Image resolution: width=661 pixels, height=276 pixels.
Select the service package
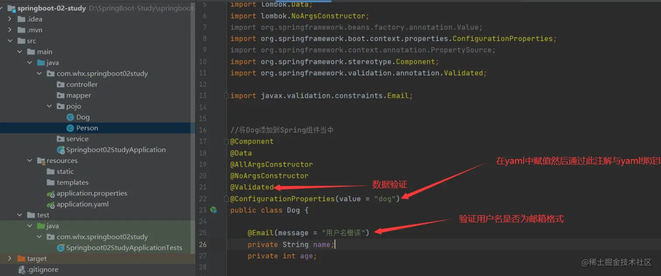tap(77, 139)
